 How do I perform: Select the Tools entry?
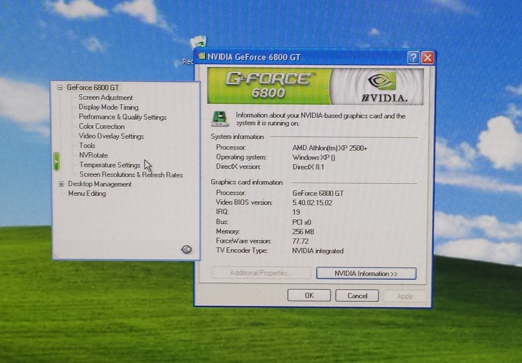[x=87, y=145]
